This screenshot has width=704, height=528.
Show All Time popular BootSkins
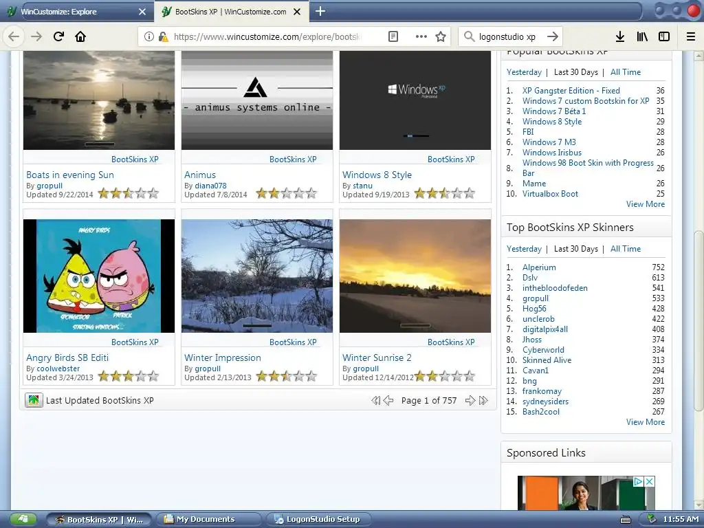tap(626, 71)
